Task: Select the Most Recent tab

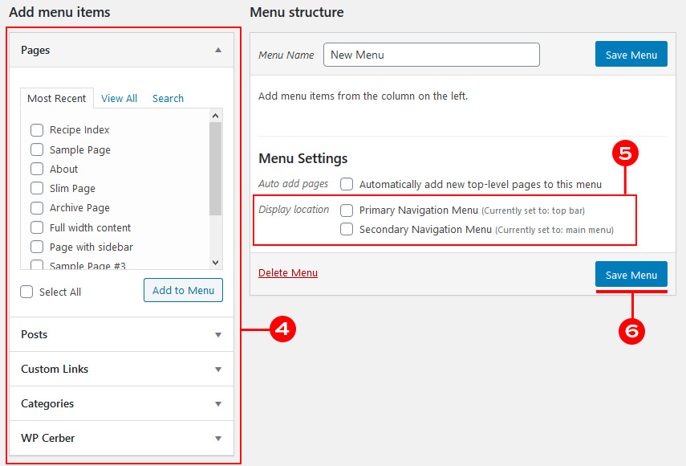Action: point(56,98)
